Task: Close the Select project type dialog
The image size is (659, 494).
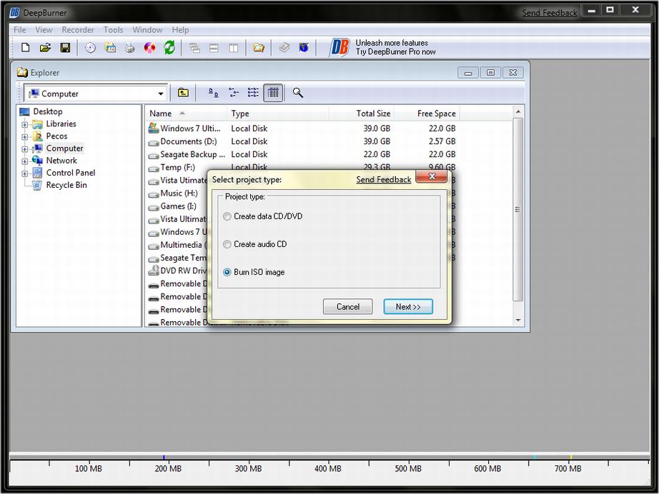Action: pyautogui.click(x=432, y=176)
